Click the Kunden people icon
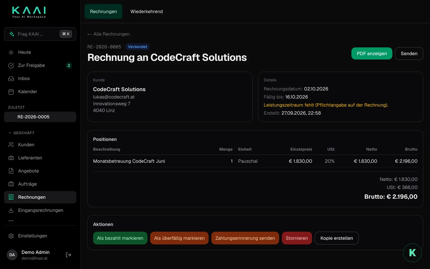This screenshot has width=430, height=269. pos(11,145)
